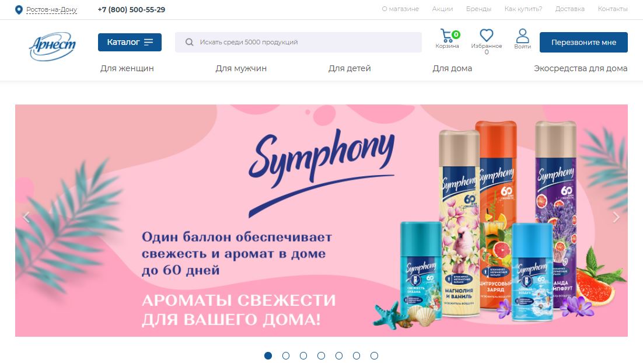
Task: Open the shopping cart (Корзина) icon
Action: (448, 36)
